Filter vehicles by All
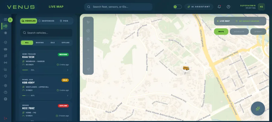The image size is (272, 122). pos(27,42)
